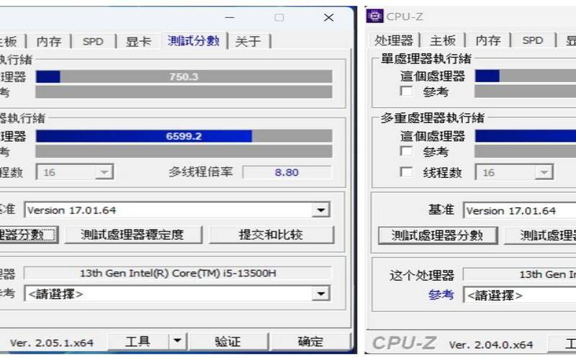Open 工具 dropdown arrow in left window
Image resolution: width=576 pixels, height=360 pixels.
pyautogui.click(x=177, y=341)
